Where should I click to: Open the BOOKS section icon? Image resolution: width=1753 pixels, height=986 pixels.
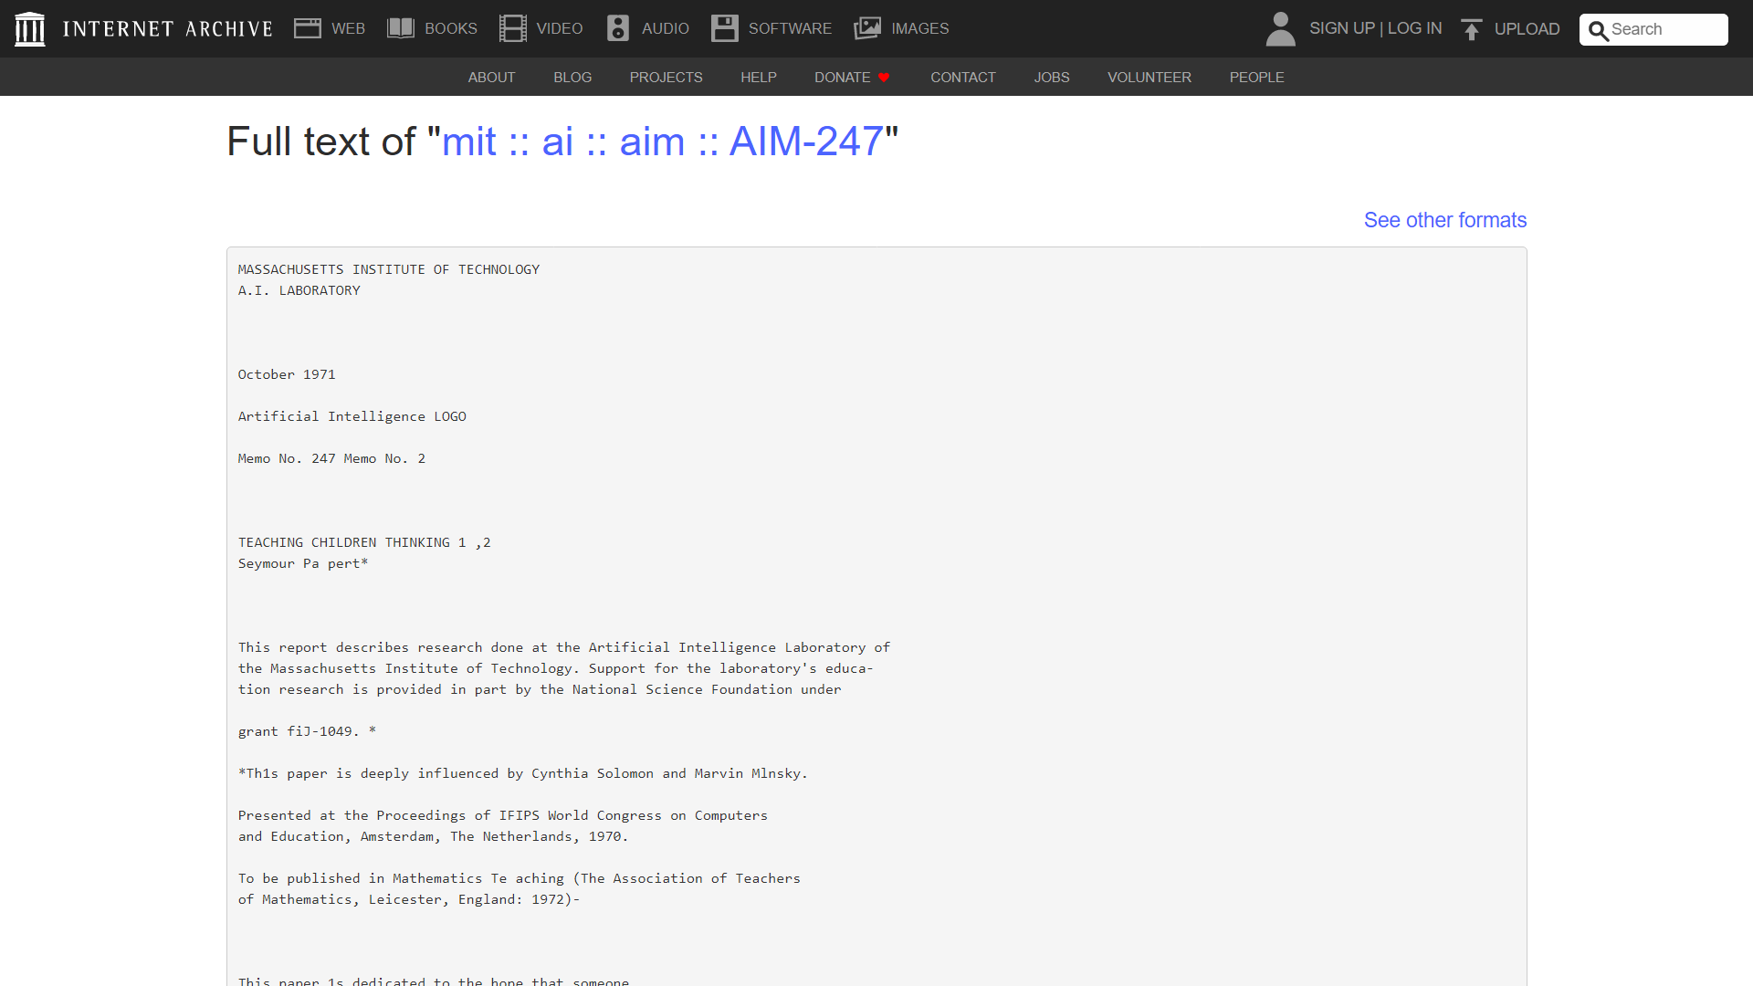point(400,27)
